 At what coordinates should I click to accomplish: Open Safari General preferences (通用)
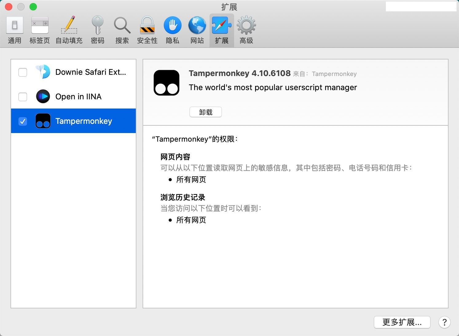(14, 29)
